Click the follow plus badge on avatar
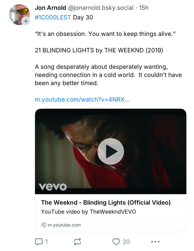 point(26,22)
